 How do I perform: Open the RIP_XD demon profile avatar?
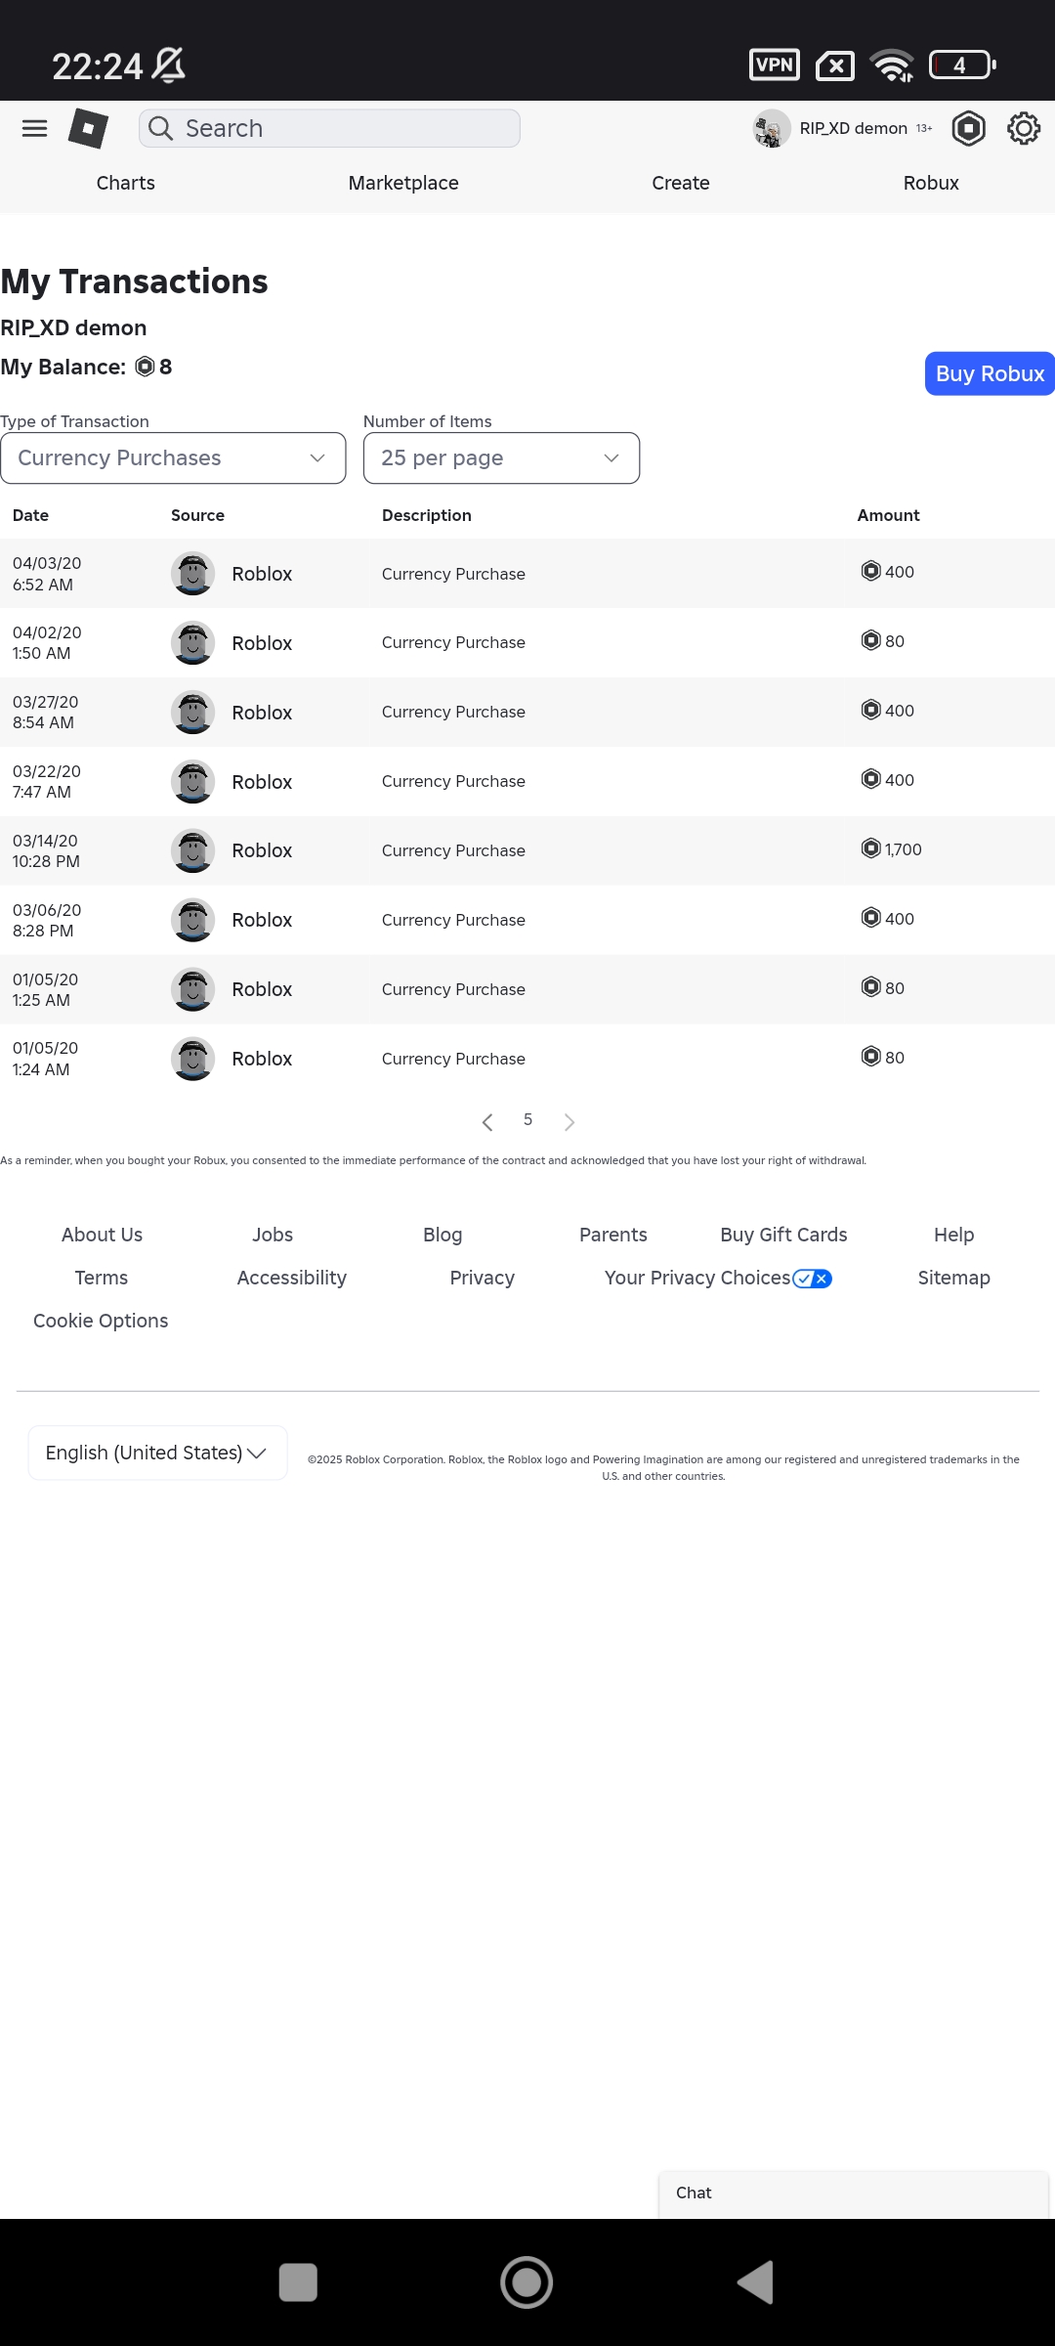pos(772,128)
